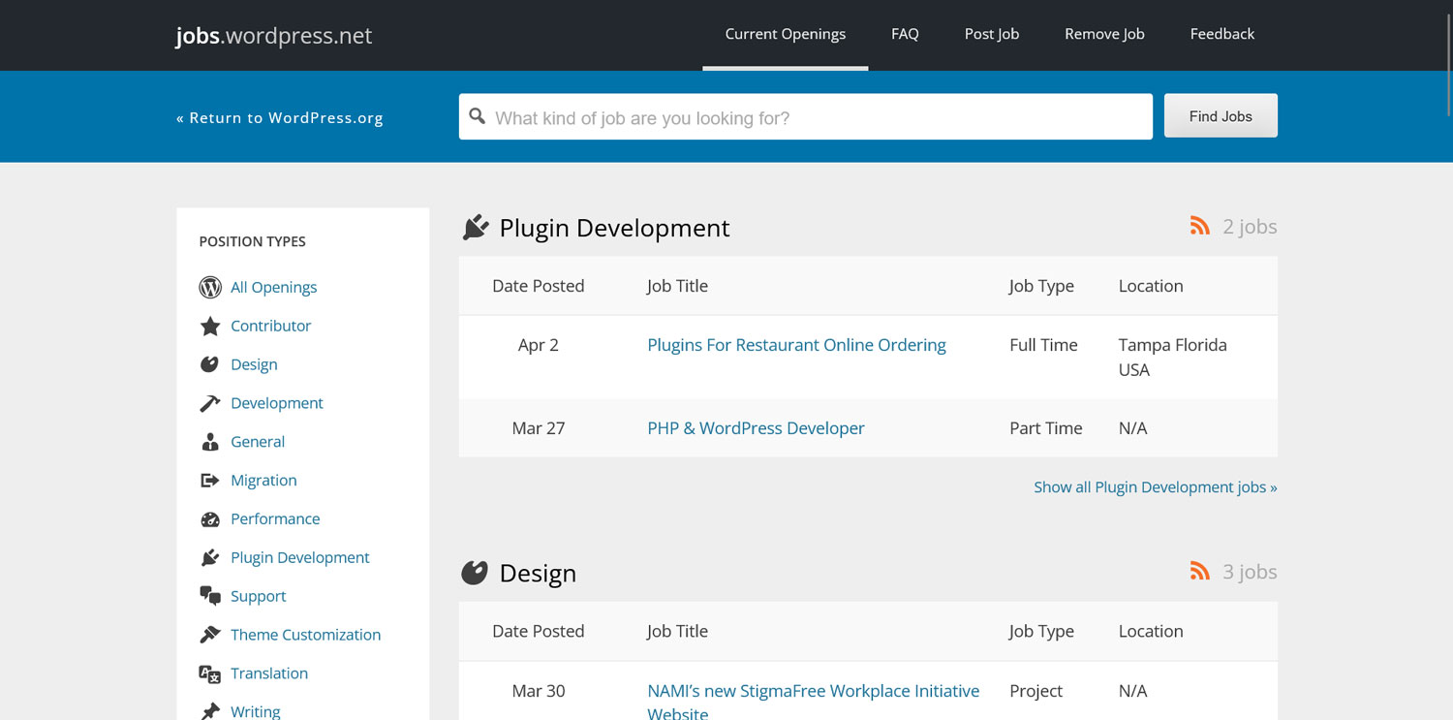The height and width of the screenshot is (720, 1453).
Task: Open the Post Job page
Action: [991, 33]
